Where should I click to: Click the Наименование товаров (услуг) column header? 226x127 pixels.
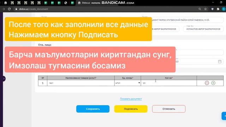(81, 78)
